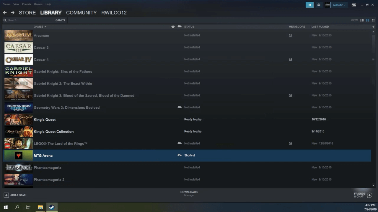Sort by the cloud column header
The height and width of the screenshot is (212, 378).
point(180,26)
